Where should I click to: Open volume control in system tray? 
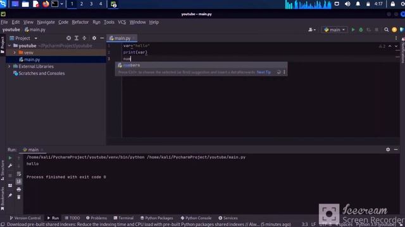tap(347, 4)
